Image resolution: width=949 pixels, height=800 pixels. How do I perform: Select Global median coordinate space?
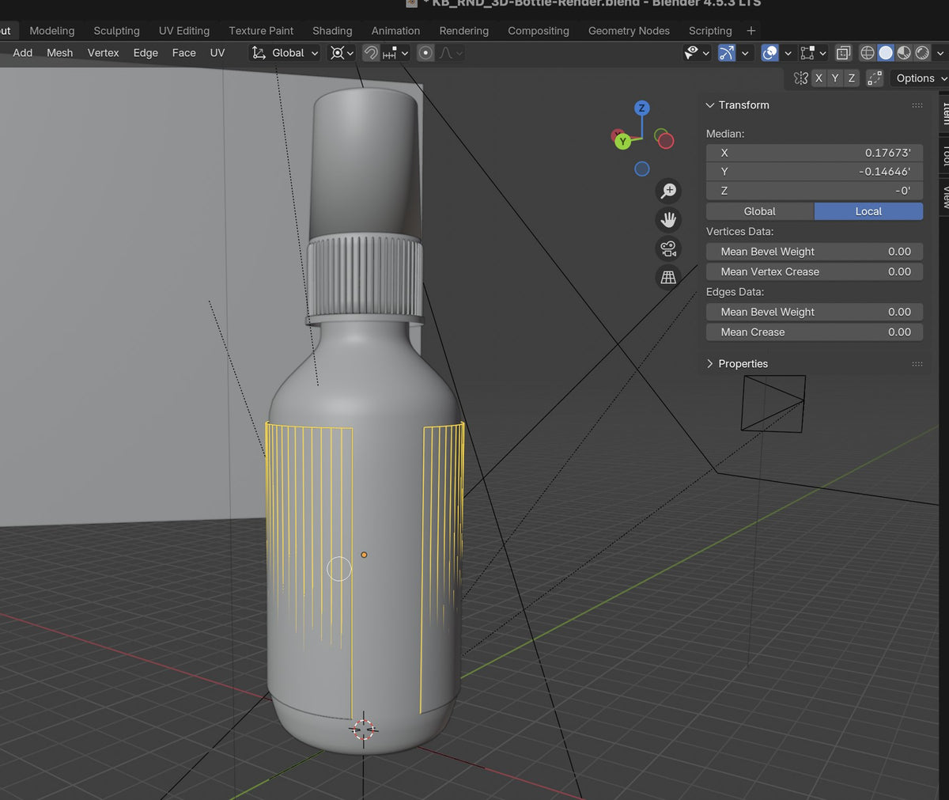[760, 211]
